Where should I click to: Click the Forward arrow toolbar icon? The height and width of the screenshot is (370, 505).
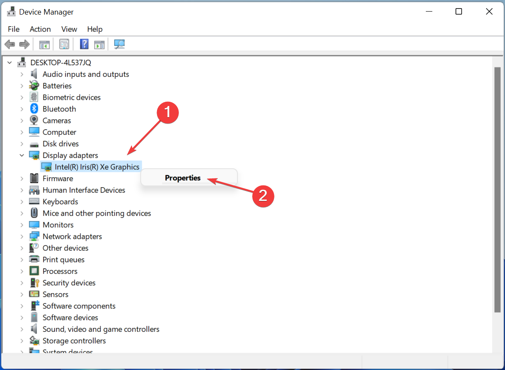coord(25,44)
